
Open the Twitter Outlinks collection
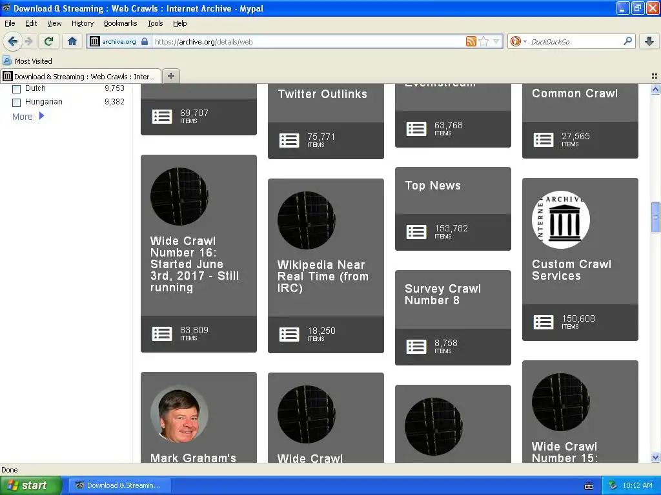[x=323, y=94]
